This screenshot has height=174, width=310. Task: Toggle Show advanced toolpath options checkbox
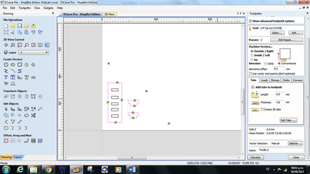(250, 21)
